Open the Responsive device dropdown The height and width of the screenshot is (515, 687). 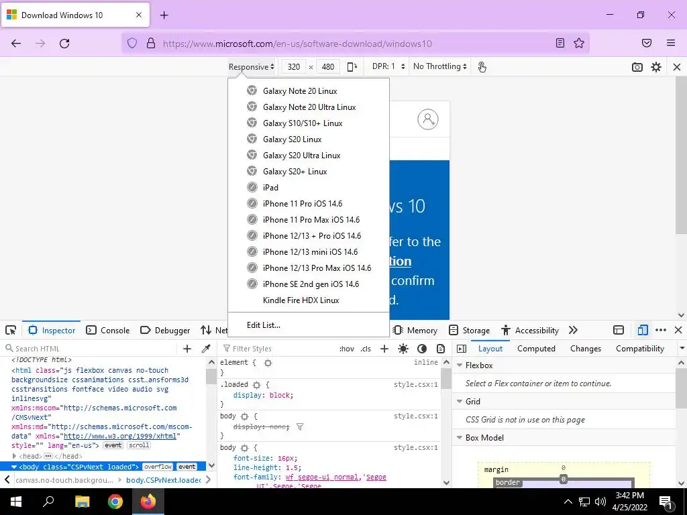click(x=251, y=67)
